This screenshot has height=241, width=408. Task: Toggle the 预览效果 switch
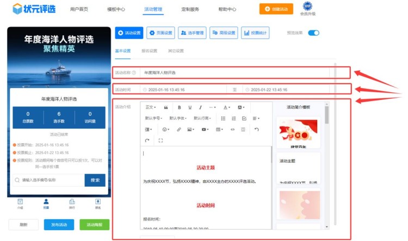click(x=313, y=33)
